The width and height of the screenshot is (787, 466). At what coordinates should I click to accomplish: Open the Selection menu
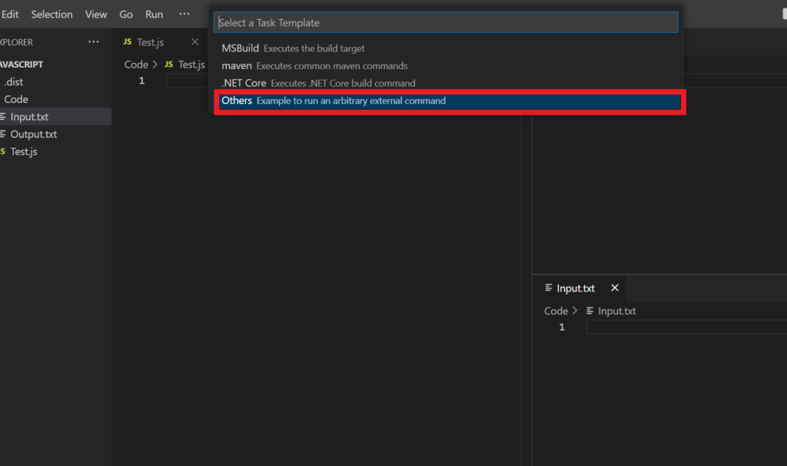pos(51,15)
